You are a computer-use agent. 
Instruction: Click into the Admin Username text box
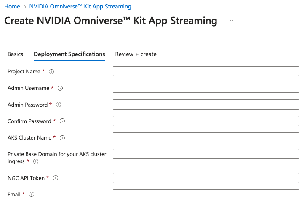point(206,88)
